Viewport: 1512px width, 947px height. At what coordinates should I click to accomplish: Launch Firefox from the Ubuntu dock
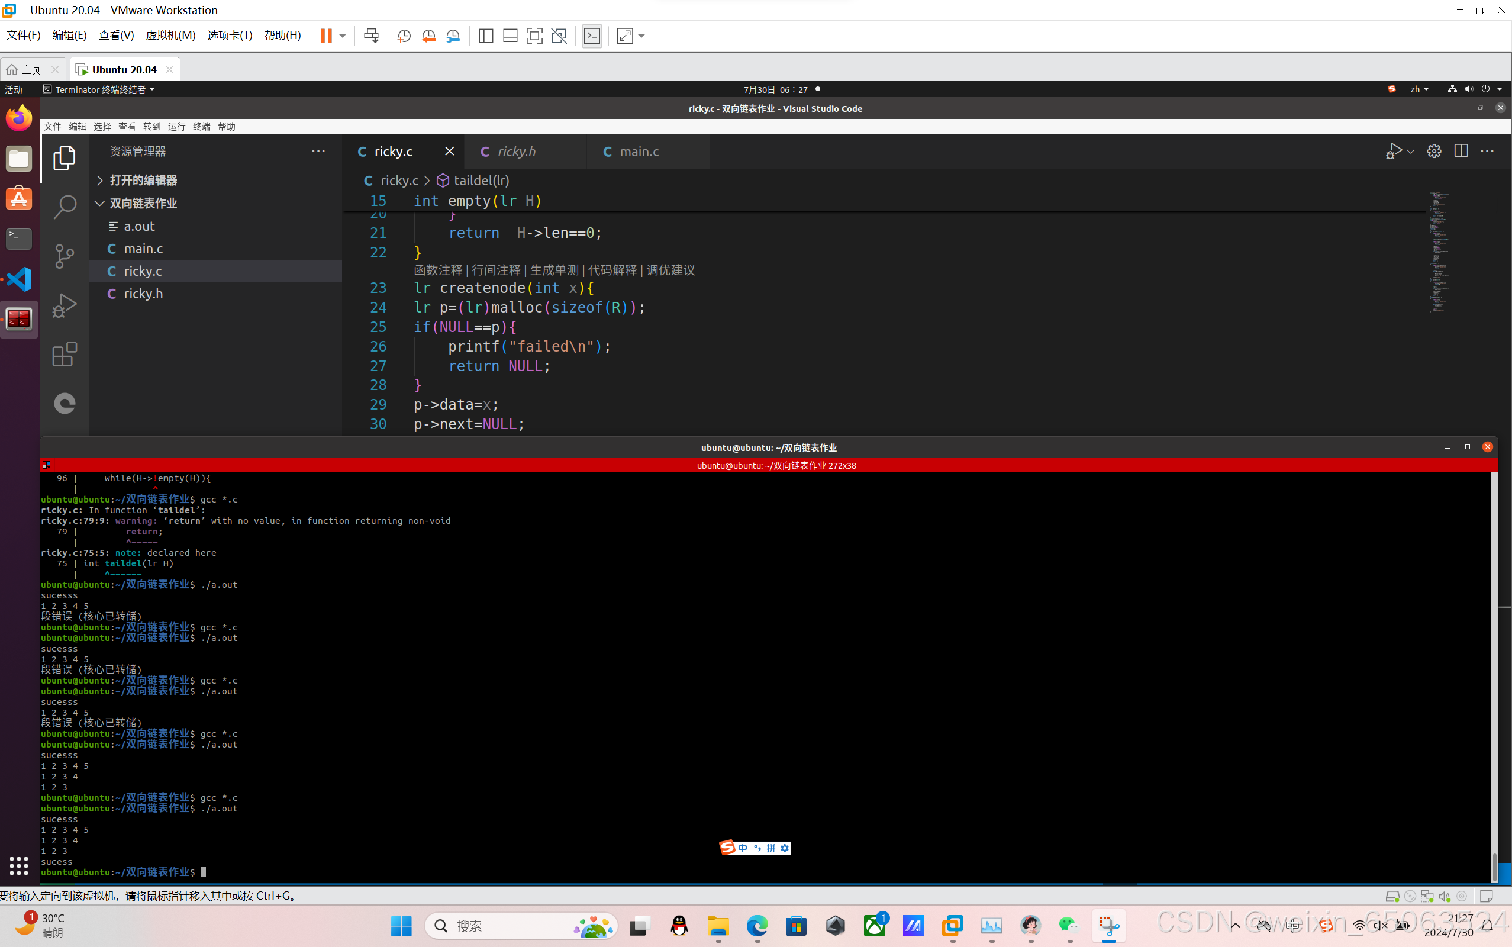coord(19,118)
